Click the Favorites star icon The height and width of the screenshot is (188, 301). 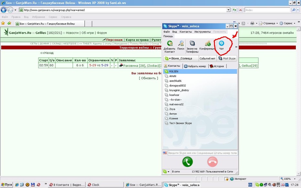tap(3, 23)
